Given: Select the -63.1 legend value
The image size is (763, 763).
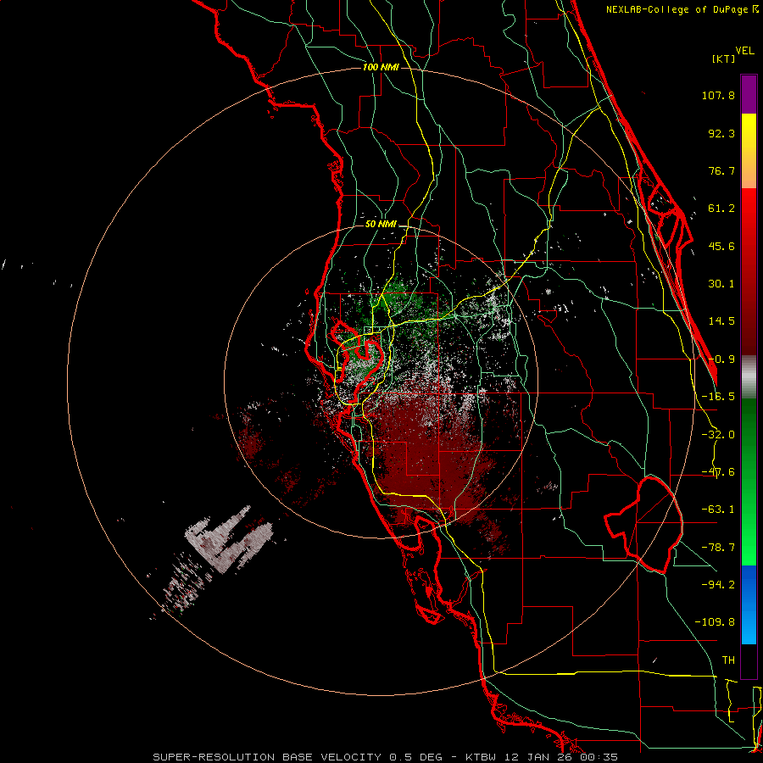Looking at the screenshot, I should 718,510.
